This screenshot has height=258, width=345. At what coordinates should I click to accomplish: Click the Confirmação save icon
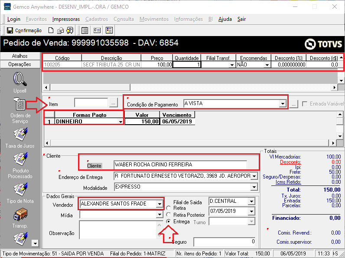pos(10,30)
